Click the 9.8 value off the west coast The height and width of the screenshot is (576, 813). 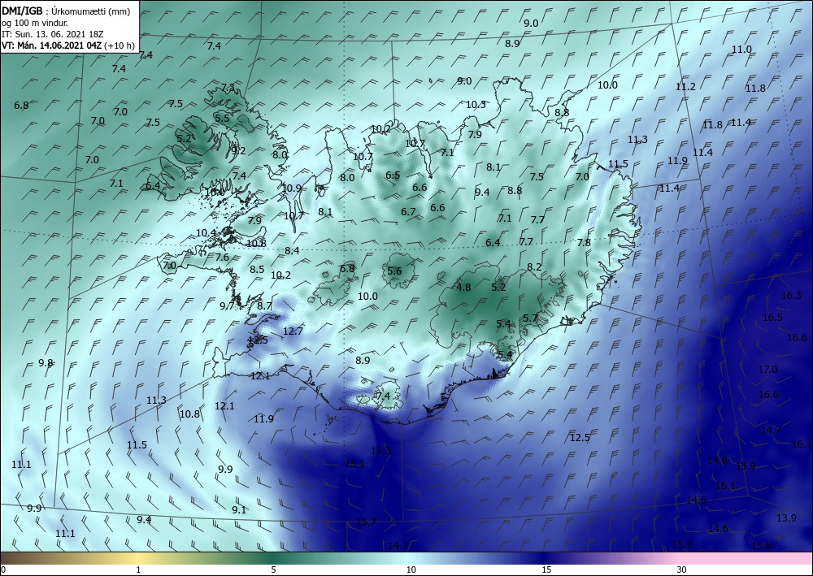tap(46, 363)
